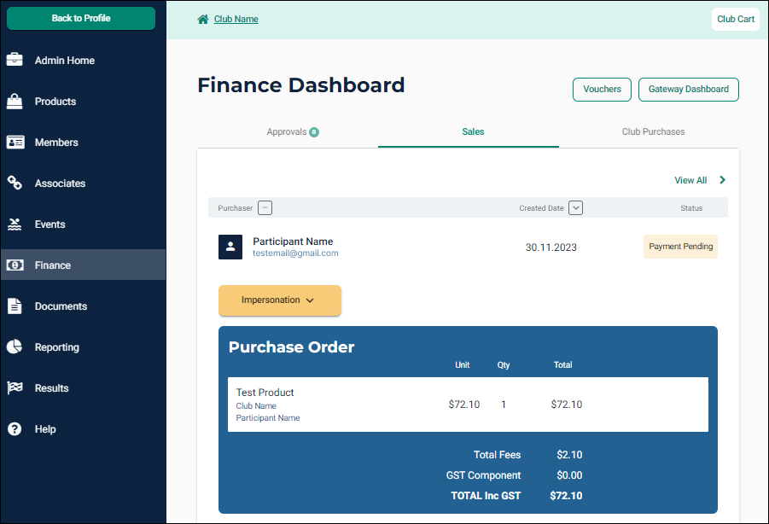Viewport: 769px width, 524px height.
Task: Click the Finance money bill icon
Action: click(15, 265)
